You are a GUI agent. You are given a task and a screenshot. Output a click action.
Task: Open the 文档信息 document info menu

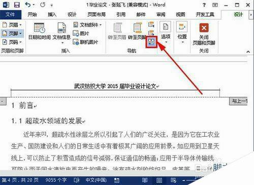pos(61,33)
